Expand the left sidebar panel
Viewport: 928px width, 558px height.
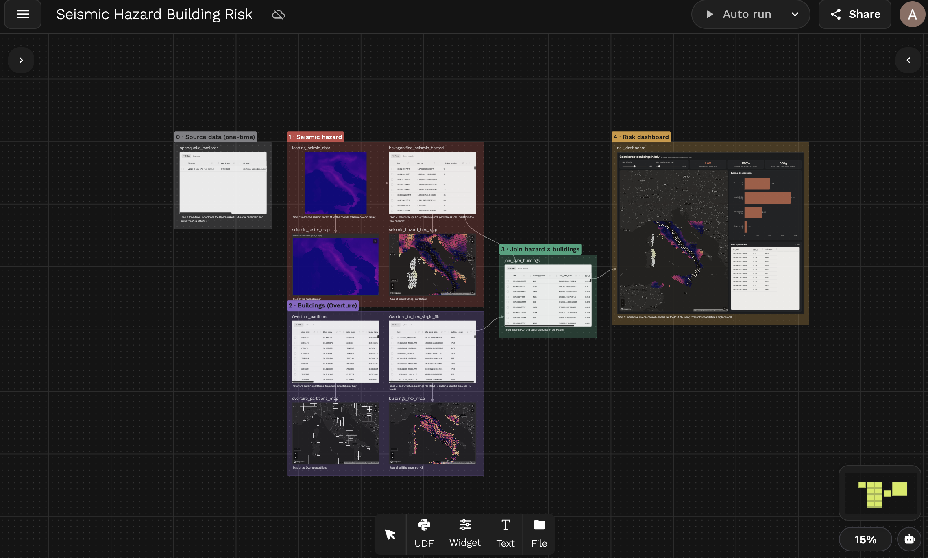(x=21, y=60)
